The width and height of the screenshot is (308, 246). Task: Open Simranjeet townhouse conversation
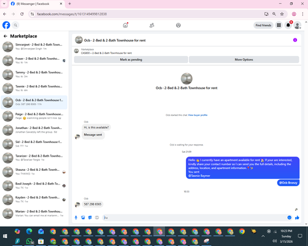pos(34,47)
